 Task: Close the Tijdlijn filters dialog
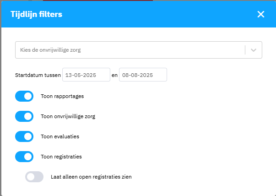(x=261, y=14)
